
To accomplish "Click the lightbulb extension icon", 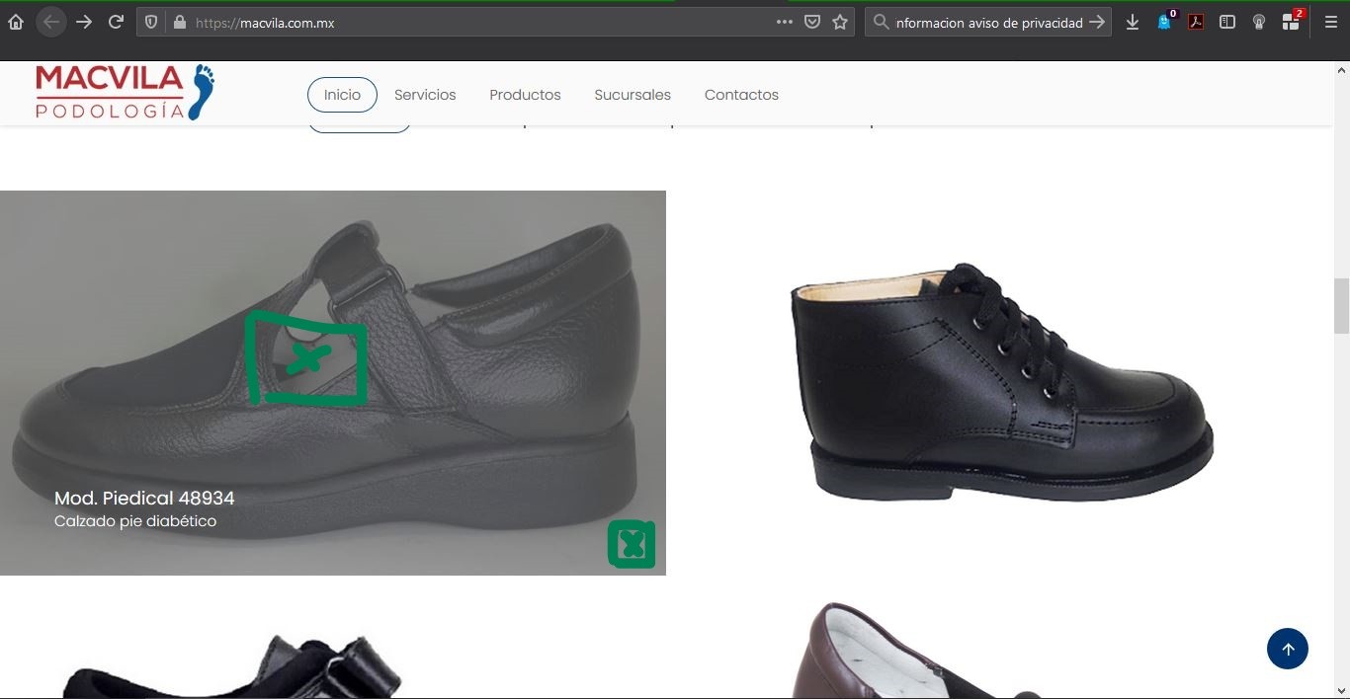I will (x=1259, y=22).
